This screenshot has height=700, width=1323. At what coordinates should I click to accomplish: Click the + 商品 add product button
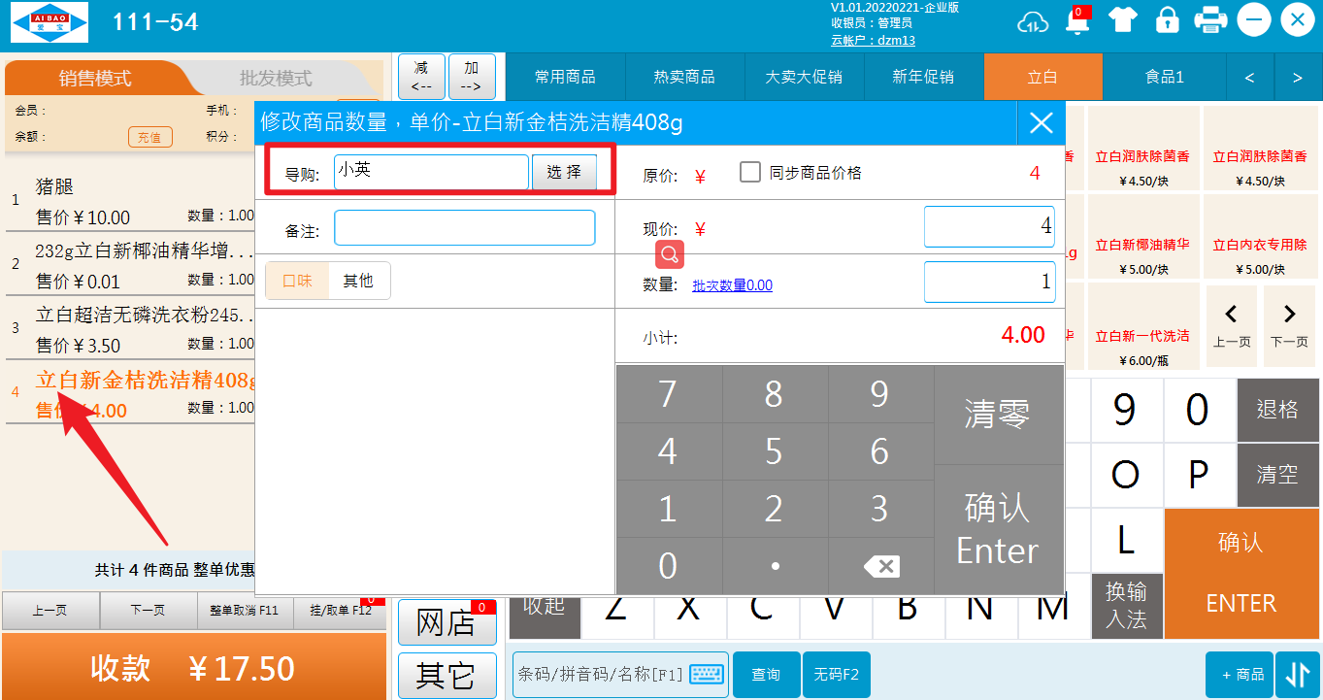pos(1240,675)
